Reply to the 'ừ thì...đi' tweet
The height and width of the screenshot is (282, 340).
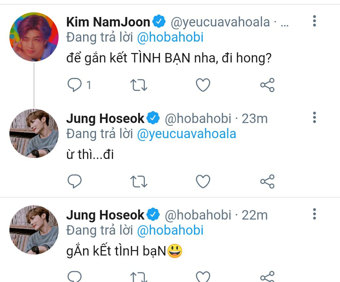75,181
